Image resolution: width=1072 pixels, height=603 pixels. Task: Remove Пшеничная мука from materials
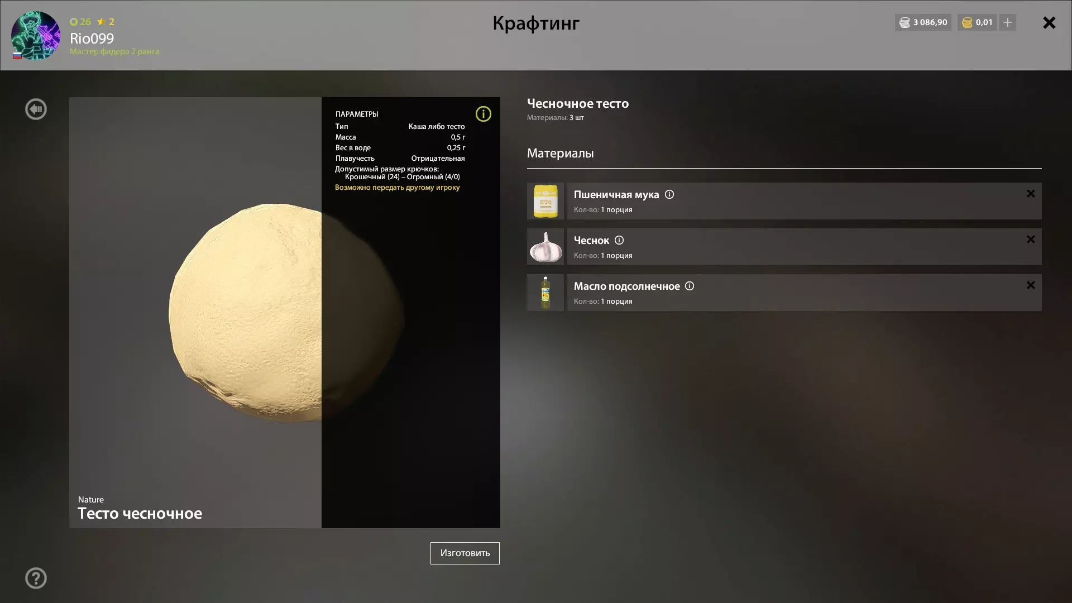[1030, 194]
